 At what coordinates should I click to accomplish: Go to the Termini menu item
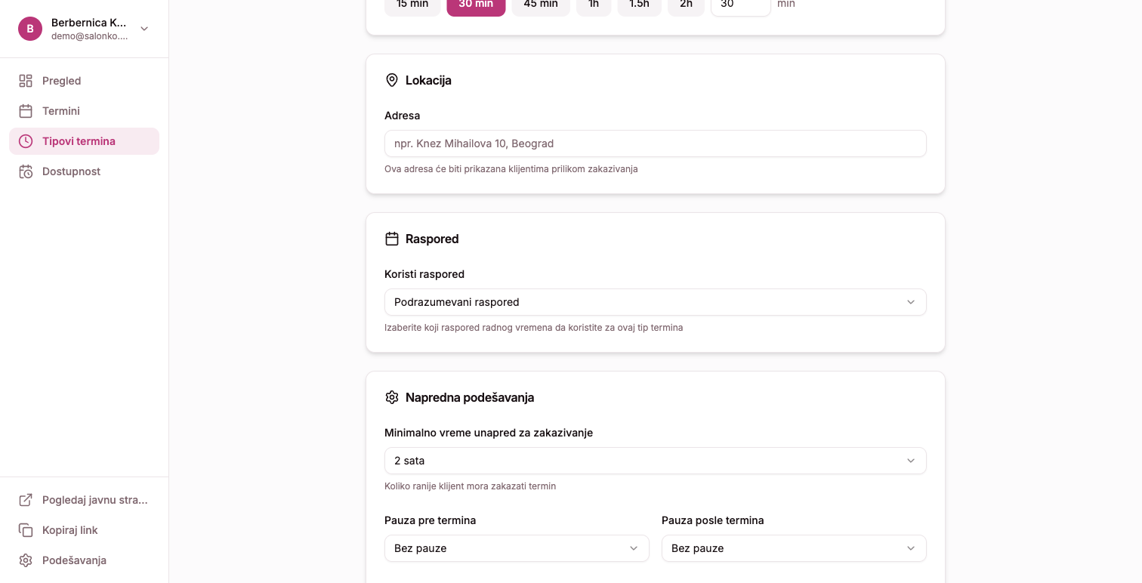[x=61, y=111]
